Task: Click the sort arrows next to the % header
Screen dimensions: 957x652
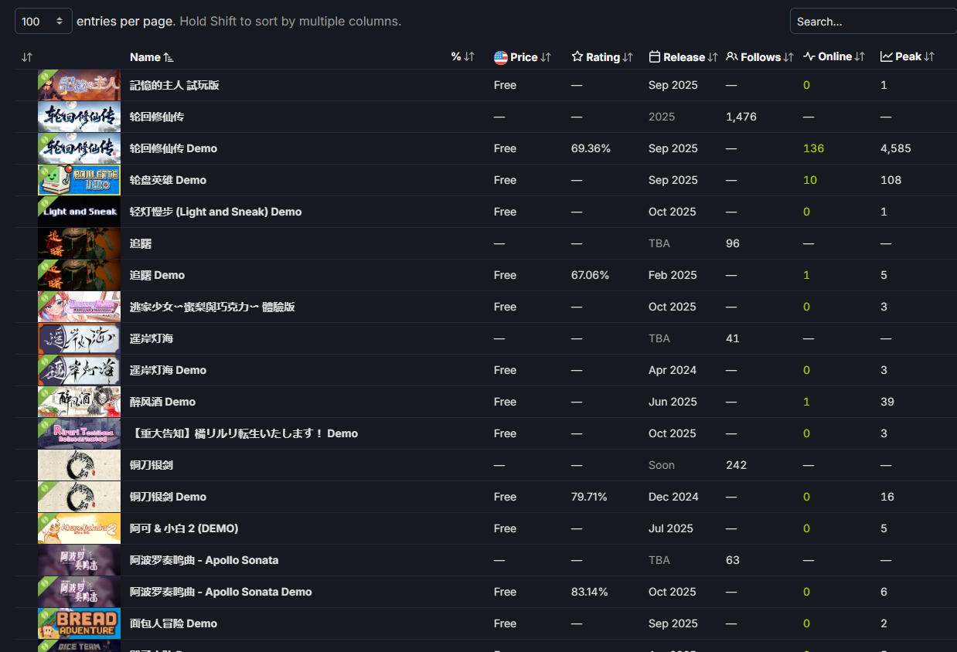Action: point(469,57)
